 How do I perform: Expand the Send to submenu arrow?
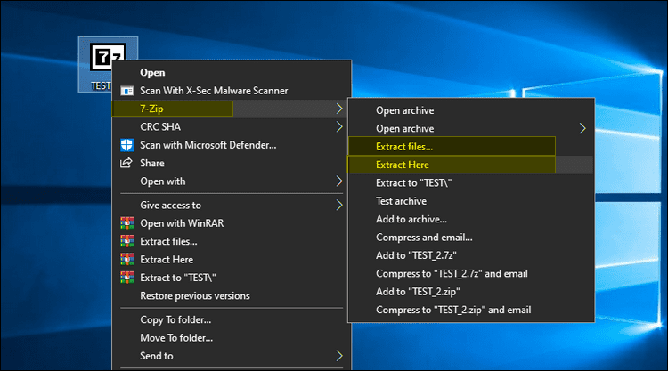click(339, 356)
